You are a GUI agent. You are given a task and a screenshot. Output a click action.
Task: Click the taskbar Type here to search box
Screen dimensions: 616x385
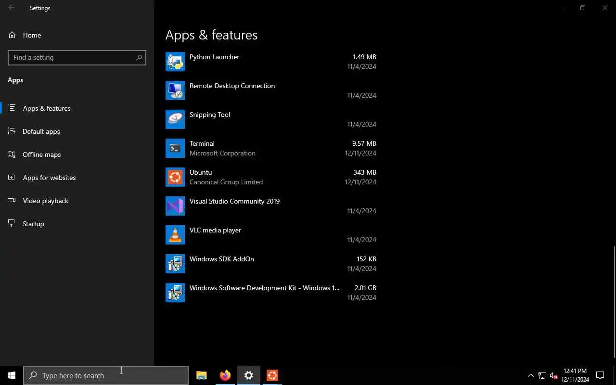(x=106, y=375)
